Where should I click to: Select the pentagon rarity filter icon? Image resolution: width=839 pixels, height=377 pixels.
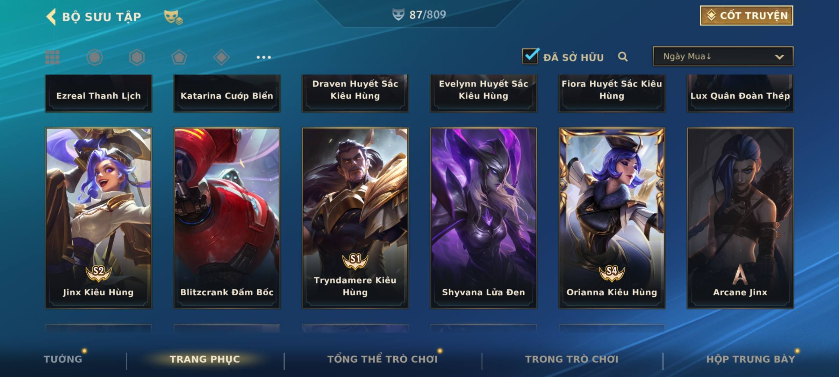(x=179, y=57)
